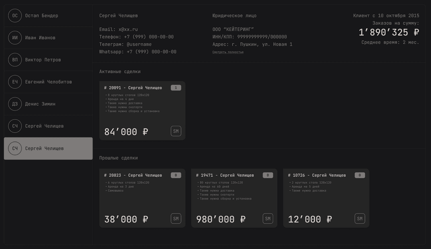431x249 pixels.
Task: Click the zero counter badge on deal #20823
Action: click(x=176, y=175)
